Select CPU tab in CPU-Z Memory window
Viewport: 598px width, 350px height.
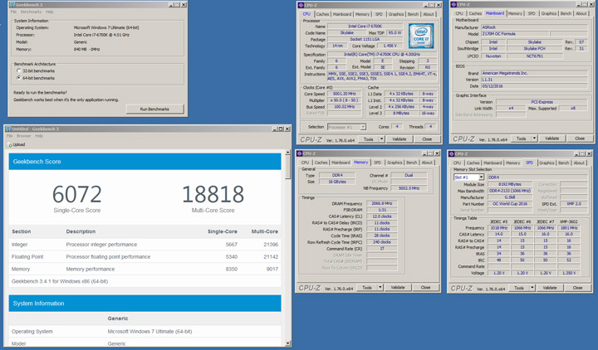click(x=305, y=163)
